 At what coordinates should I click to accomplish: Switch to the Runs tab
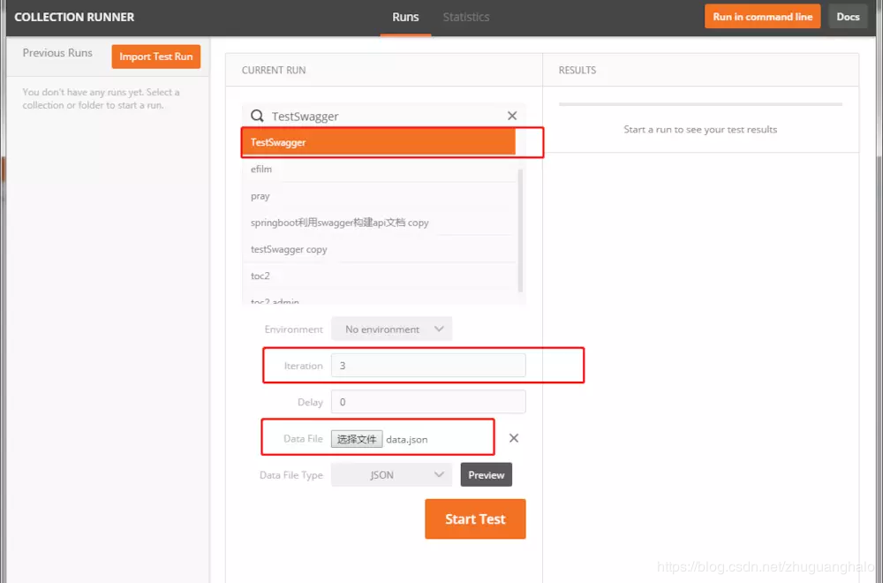point(405,17)
